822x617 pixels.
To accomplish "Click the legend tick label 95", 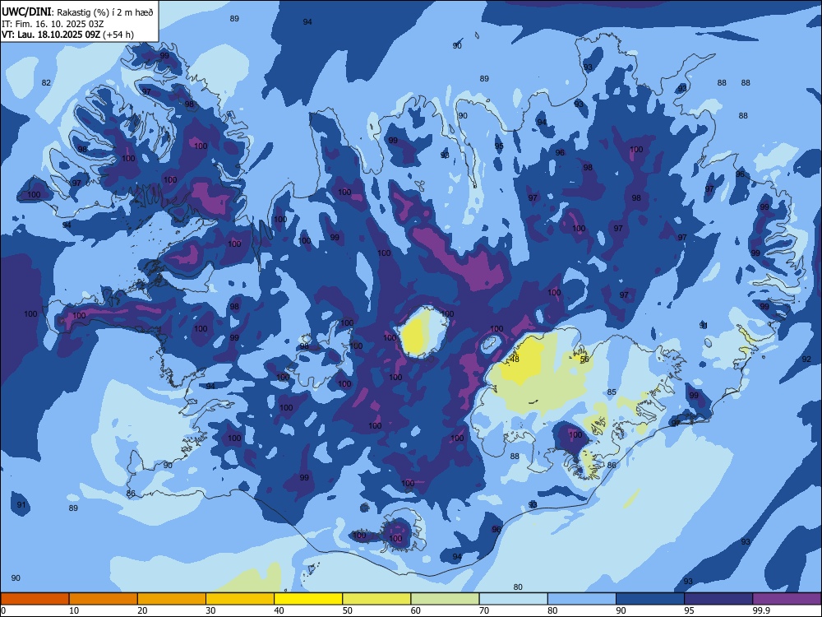I will coord(690,610).
